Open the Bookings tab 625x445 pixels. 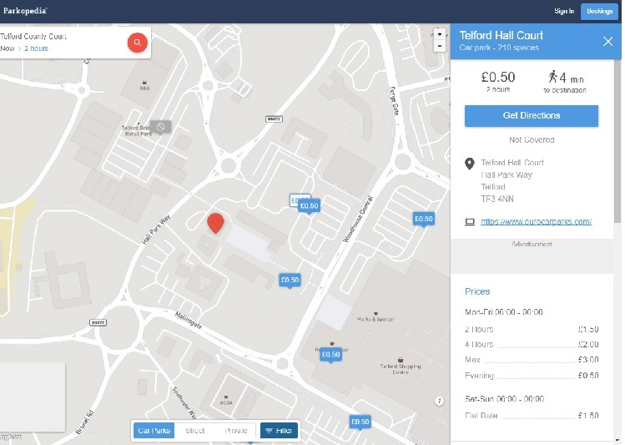[x=600, y=11]
